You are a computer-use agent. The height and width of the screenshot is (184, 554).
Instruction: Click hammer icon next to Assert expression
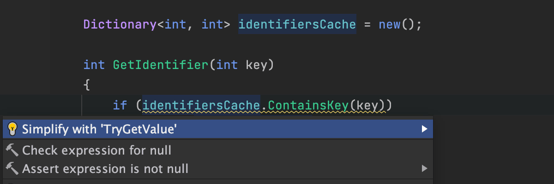click(12, 169)
